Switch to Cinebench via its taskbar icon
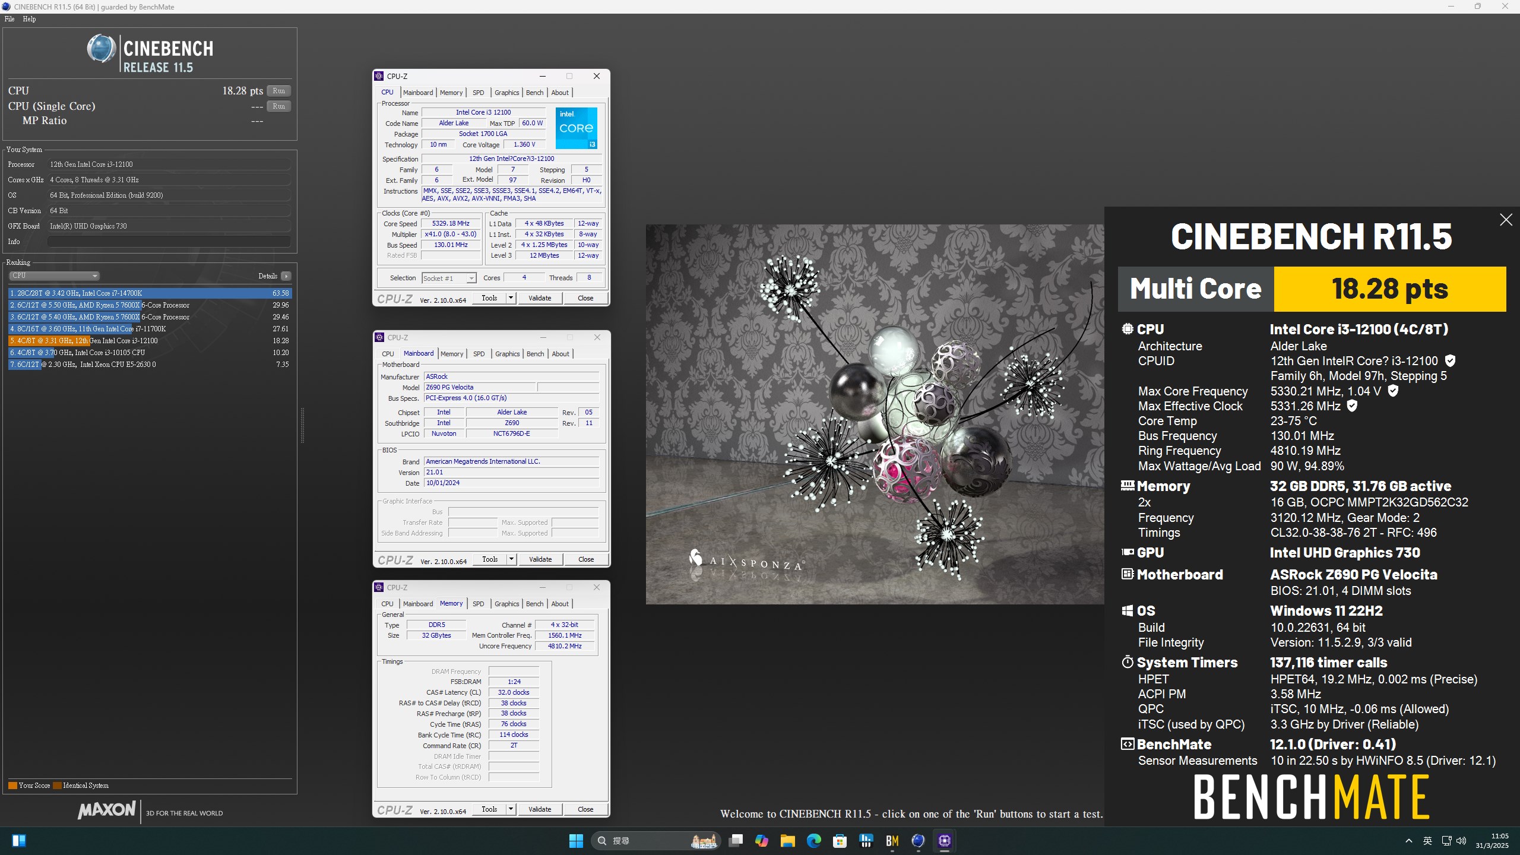The width and height of the screenshot is (1520, 855). pos(919,841)
